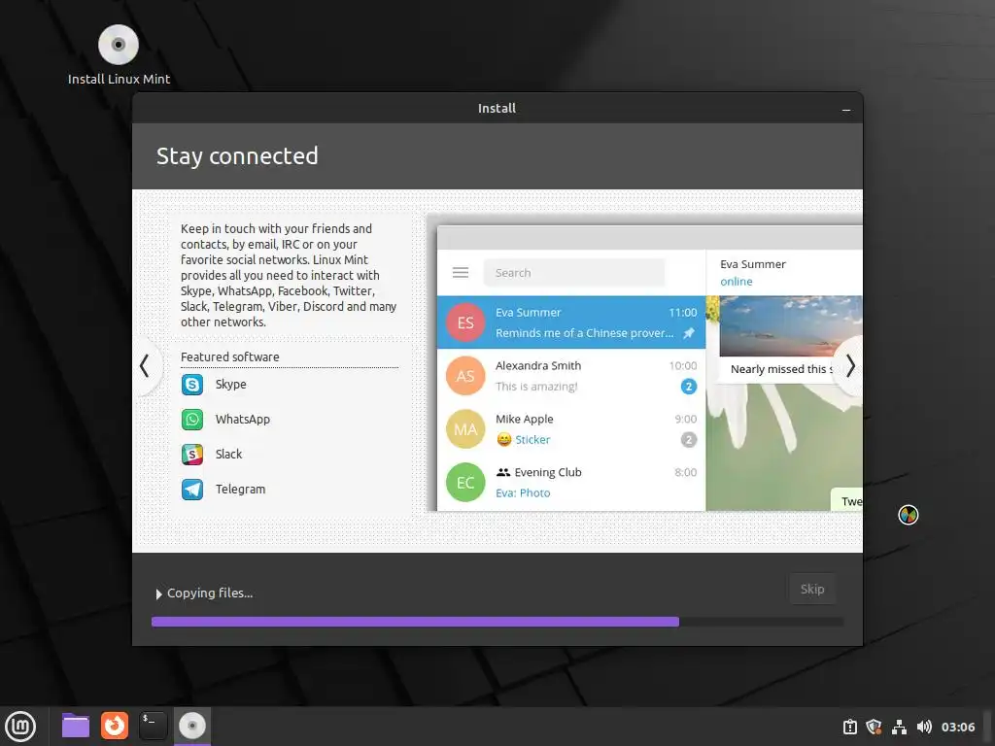Open the Linux Mint start menu
The image size is (995, 746).
coord(20,726)
